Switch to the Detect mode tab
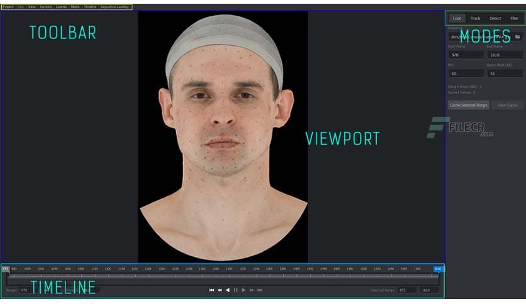526x304 pixels. 495,19
